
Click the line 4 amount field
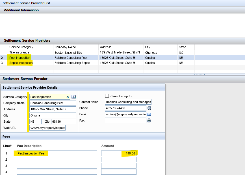click(119, 172)
